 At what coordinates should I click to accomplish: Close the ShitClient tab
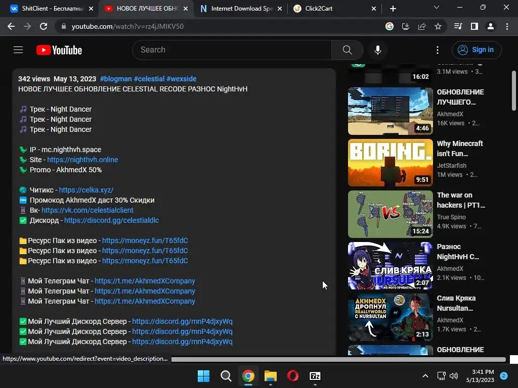coord(91,9)
